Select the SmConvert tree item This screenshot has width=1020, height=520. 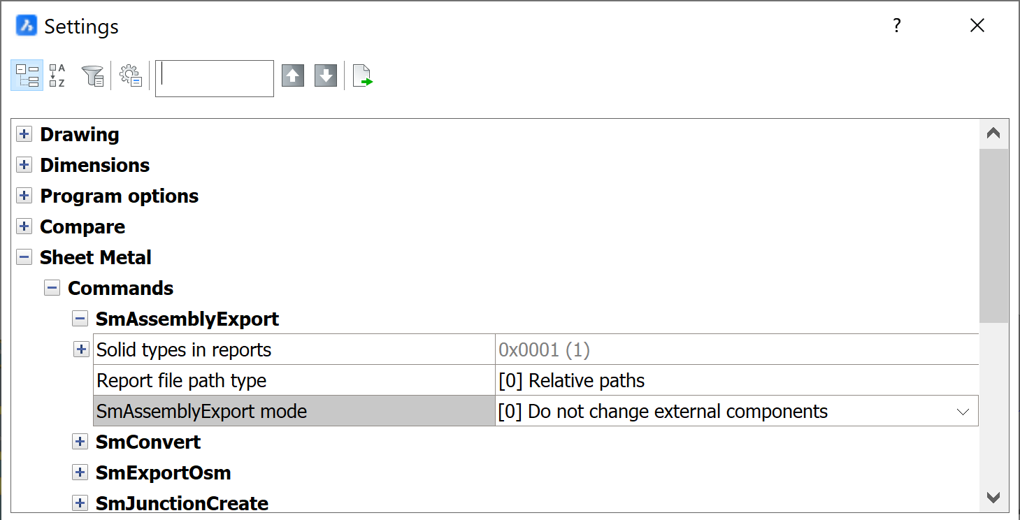[148, 442]
